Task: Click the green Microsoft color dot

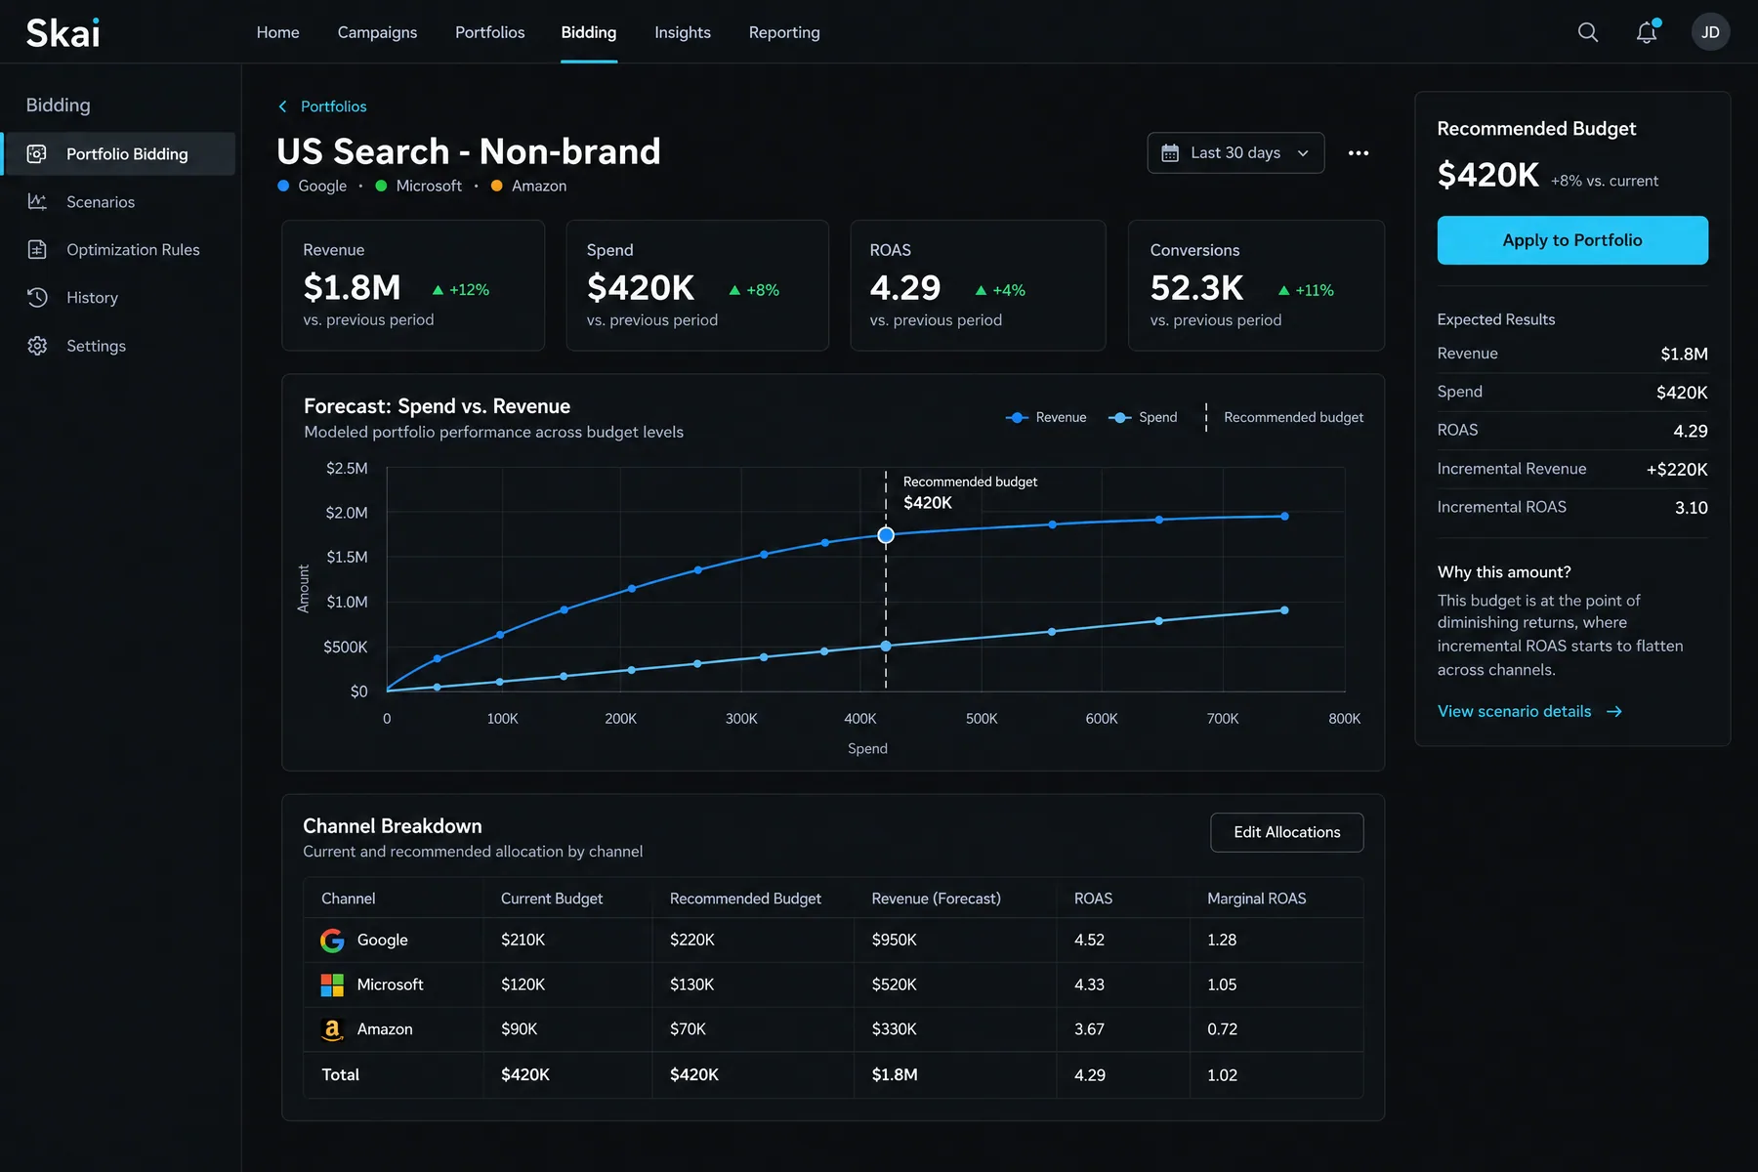Action: pos(381,186)
